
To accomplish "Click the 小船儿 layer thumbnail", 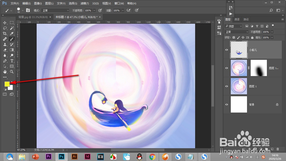I will [239, 50].
